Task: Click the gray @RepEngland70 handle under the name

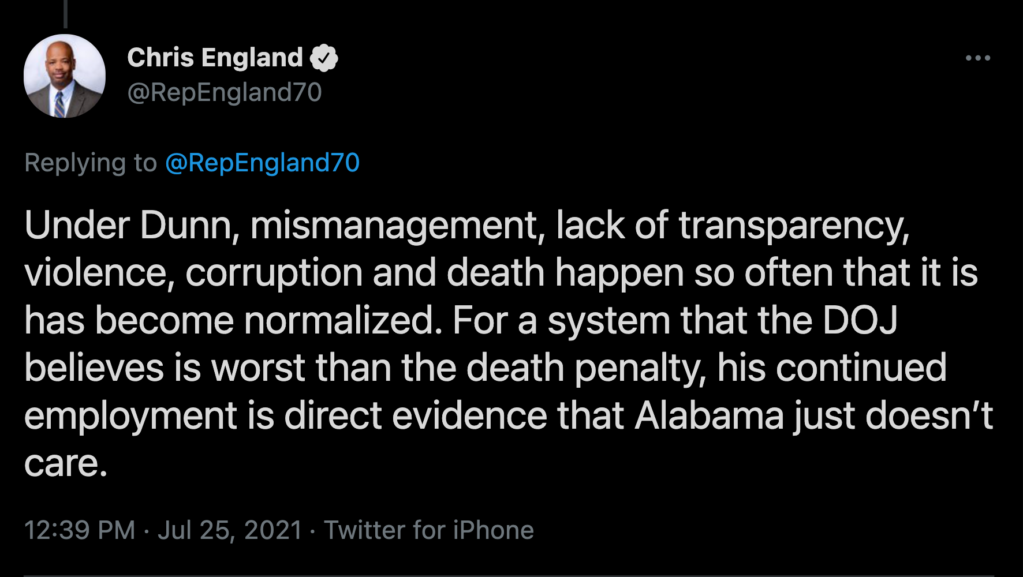Action: pyautogui.click(x=225, y=92)
